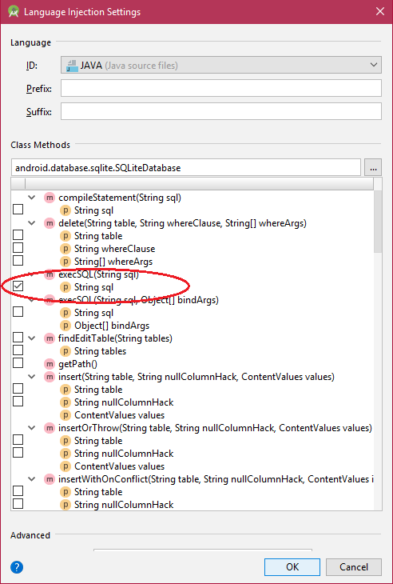Click the Prefix input field
Screen dimensions: 393x584
[220, 88]
